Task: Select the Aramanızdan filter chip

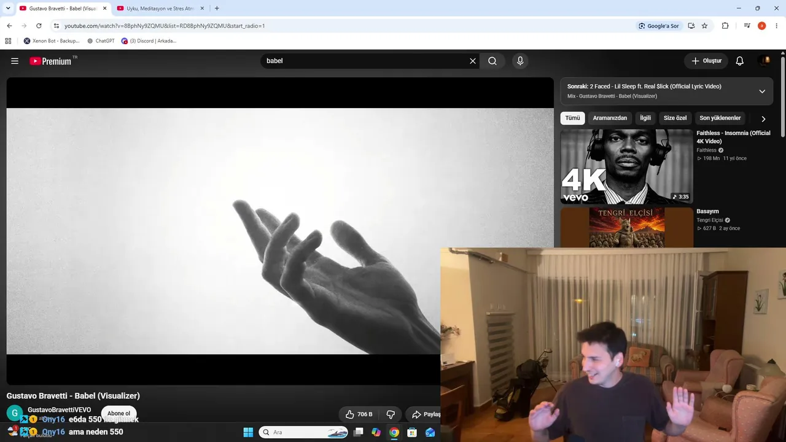Action: tap(610, 118)
